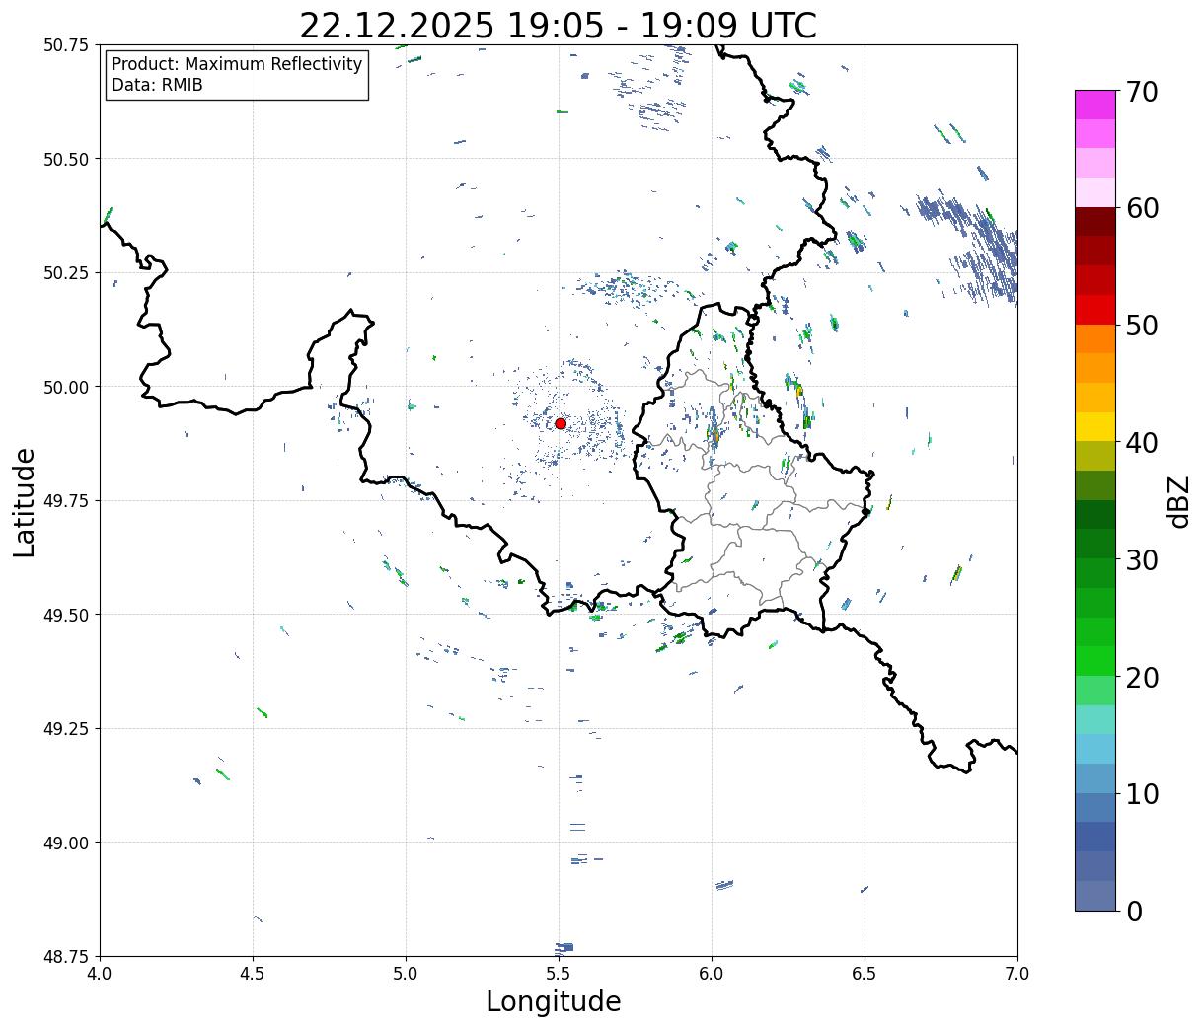Click the colorbar tick label '70'
Viewport: 1203px width, 1026px height.
coord(1141,92)
